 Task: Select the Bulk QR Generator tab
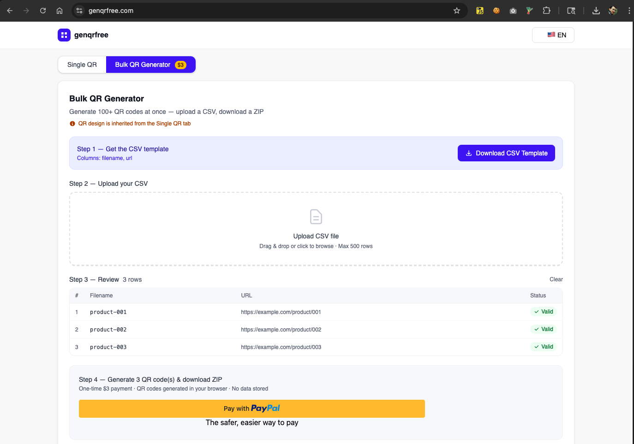point(150,65)
